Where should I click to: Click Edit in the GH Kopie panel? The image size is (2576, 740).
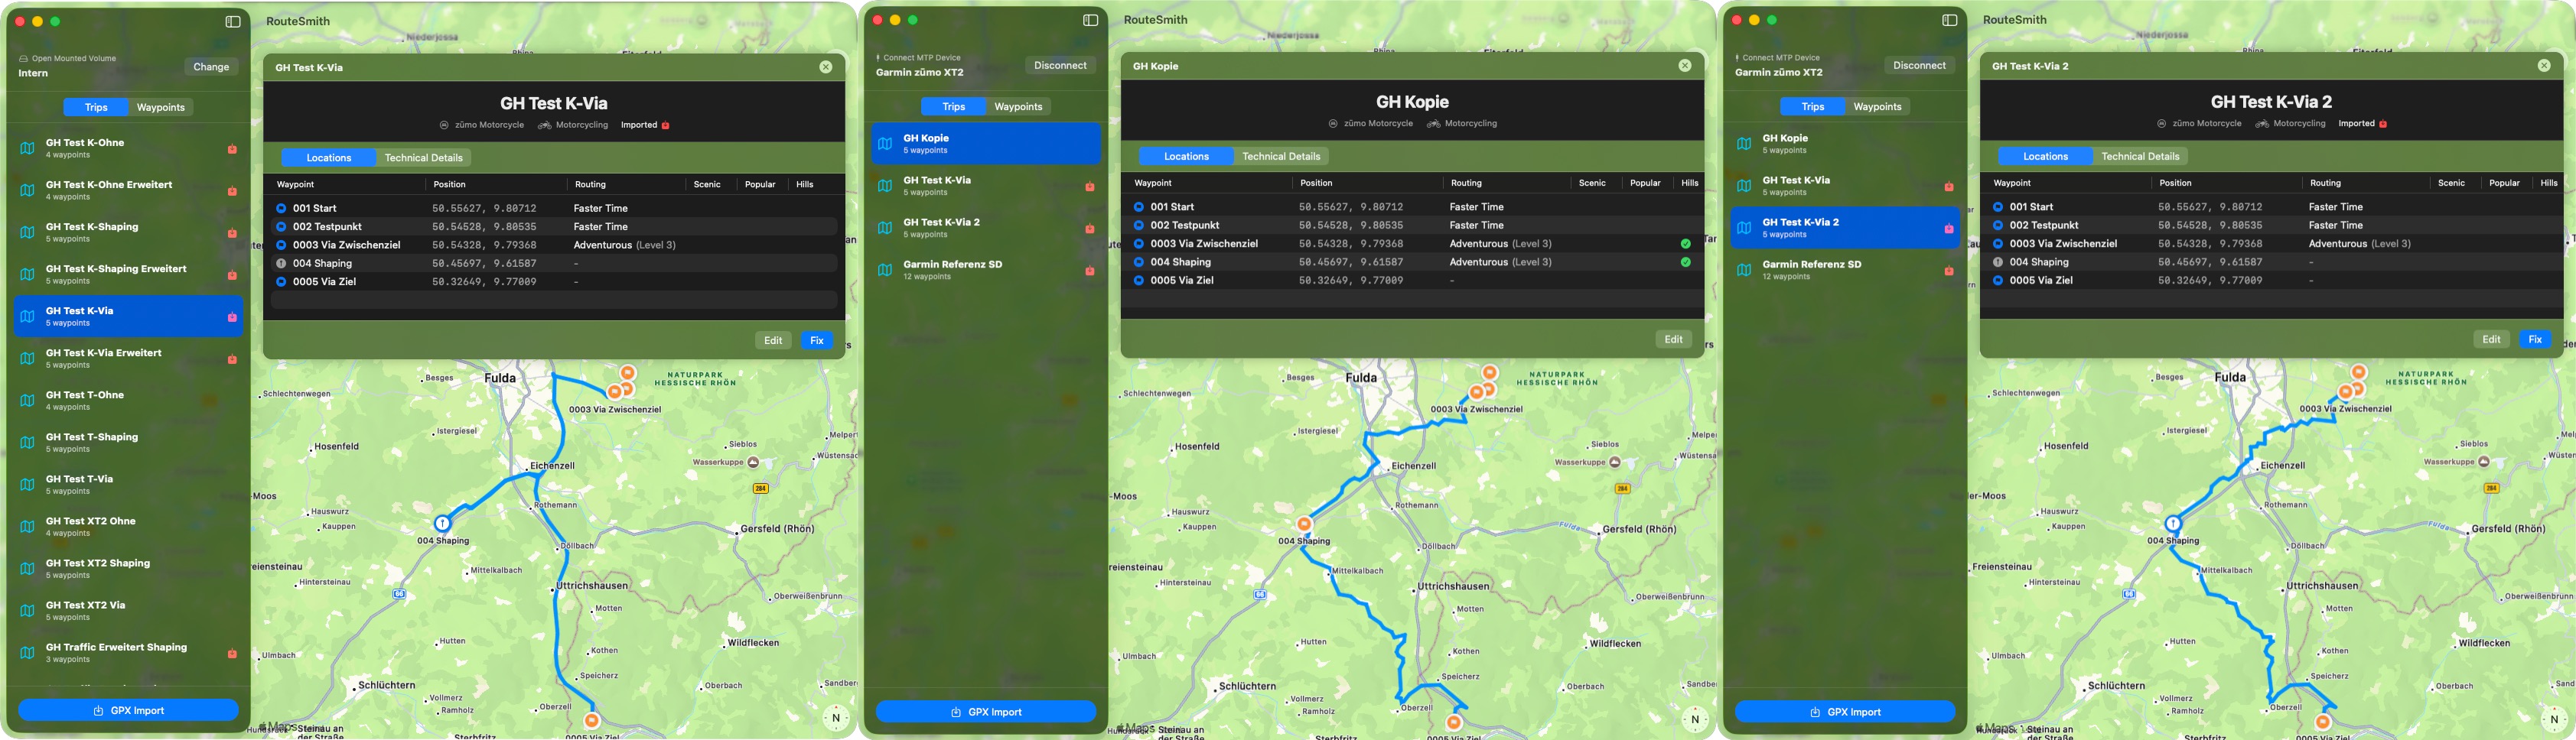tap(1673, 339)
